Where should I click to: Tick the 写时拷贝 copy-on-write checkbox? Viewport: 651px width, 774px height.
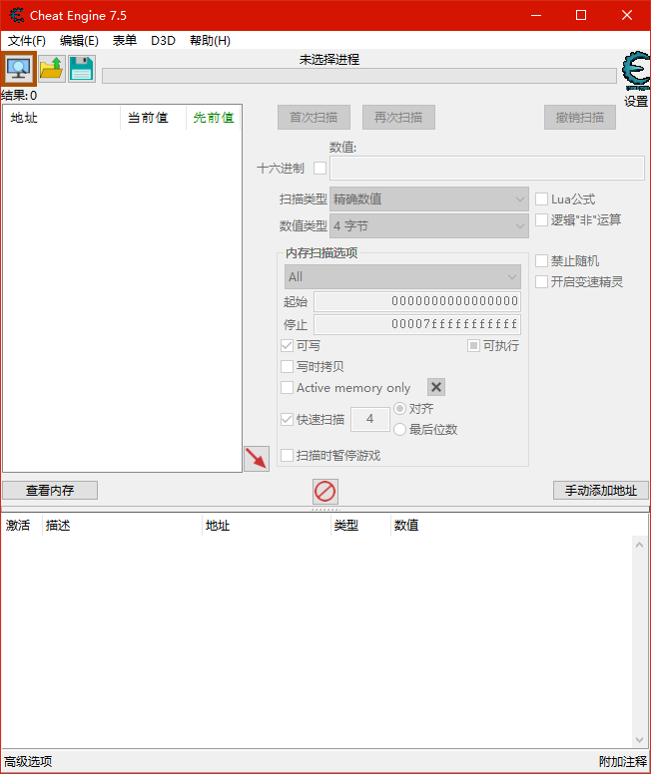click(x=287, y=366)
